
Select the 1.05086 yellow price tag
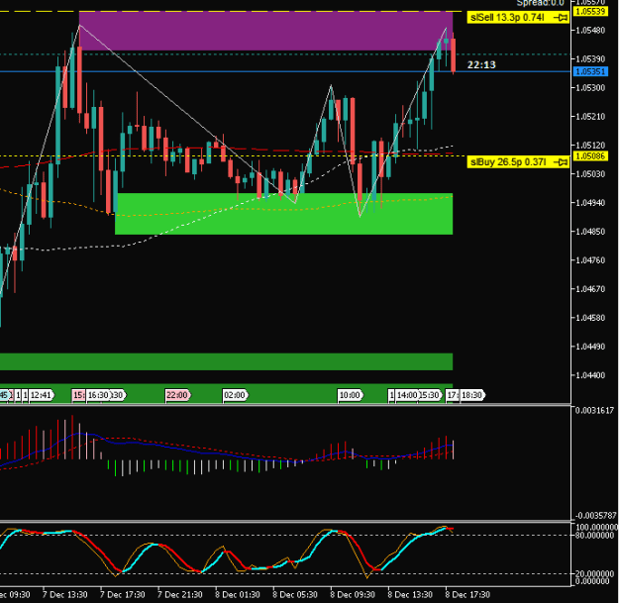590,155
